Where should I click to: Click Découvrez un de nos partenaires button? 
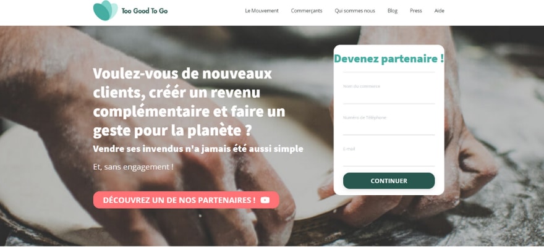point(186,200)
